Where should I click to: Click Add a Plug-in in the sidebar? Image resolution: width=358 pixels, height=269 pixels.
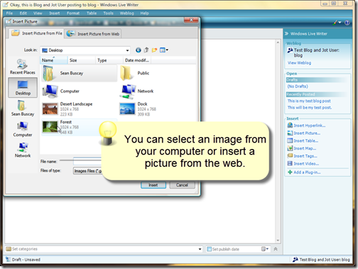coord(304,172)
